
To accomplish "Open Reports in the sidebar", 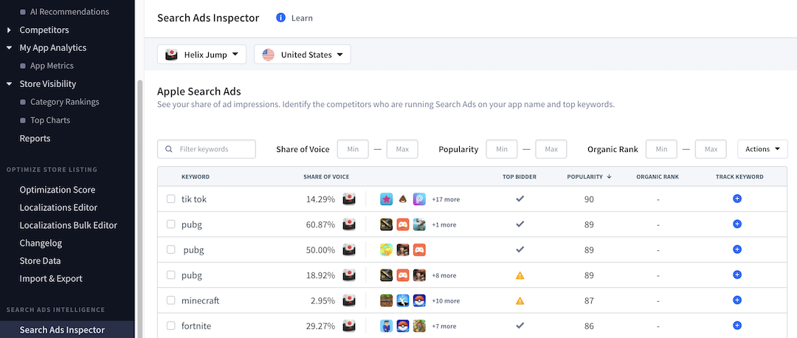I will point(35,138).
